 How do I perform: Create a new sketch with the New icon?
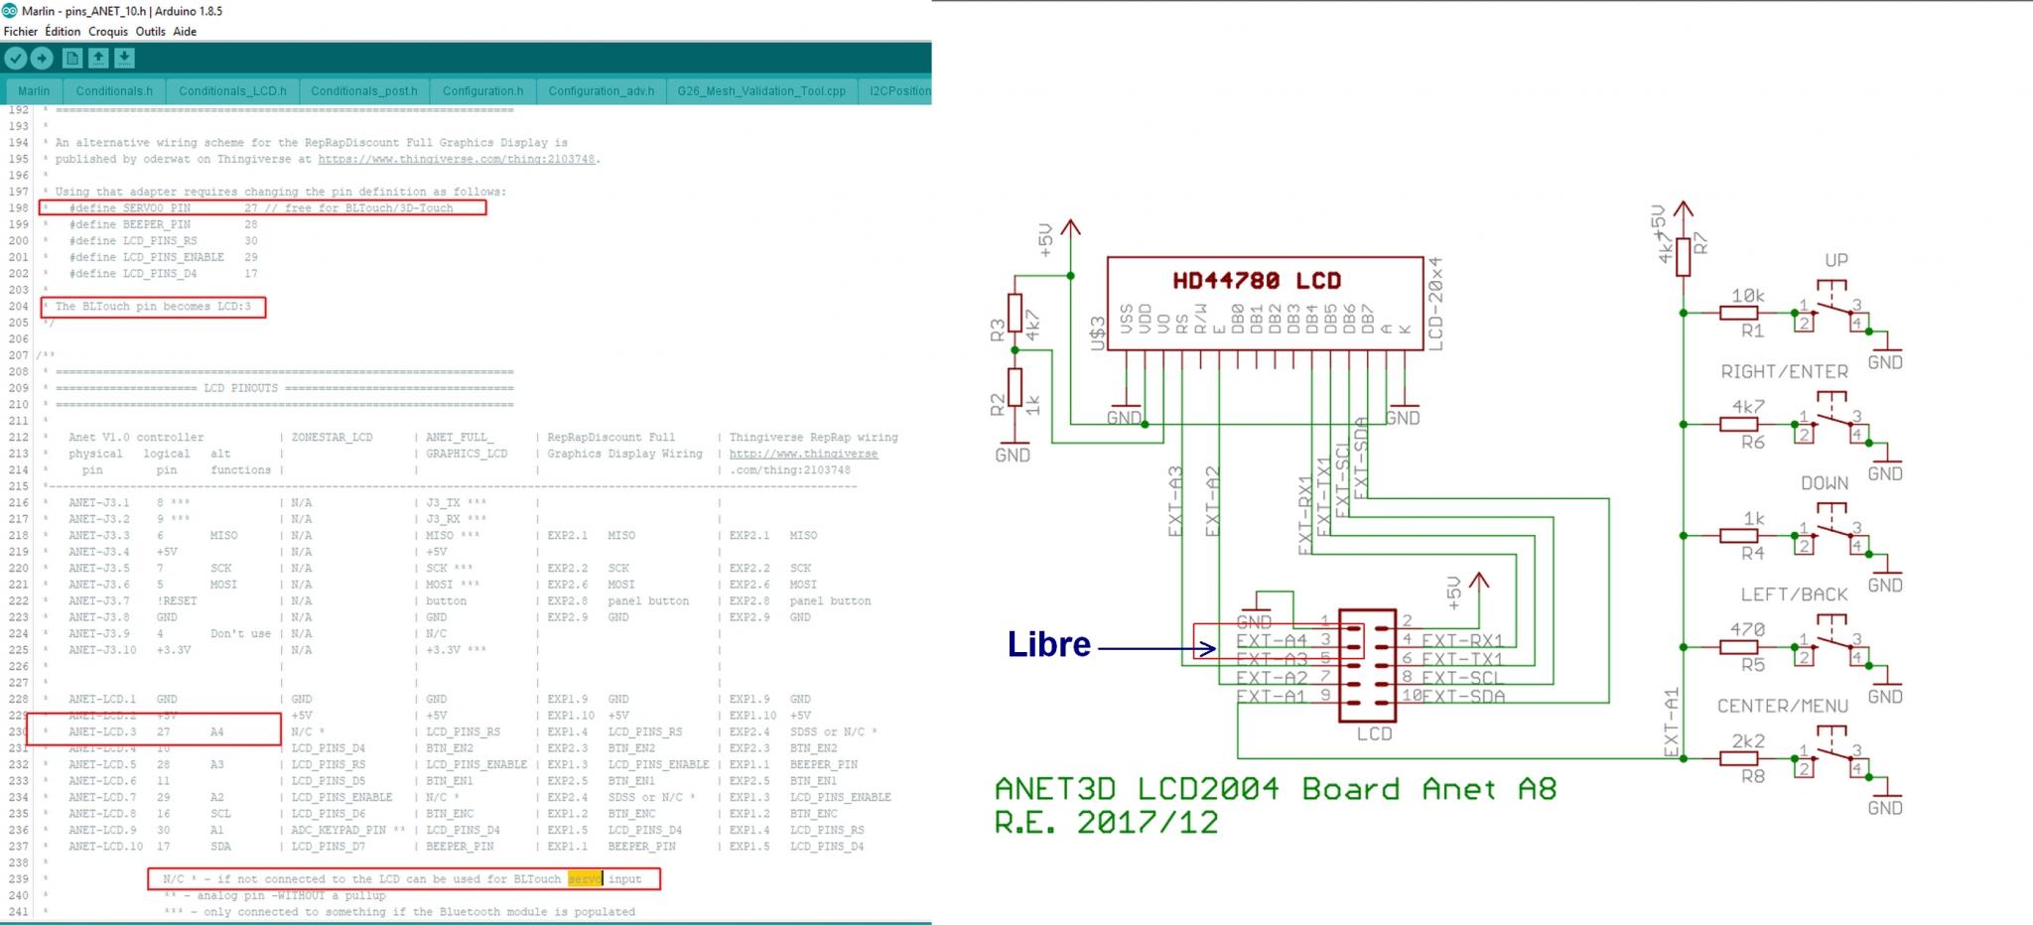click(71, 59)
